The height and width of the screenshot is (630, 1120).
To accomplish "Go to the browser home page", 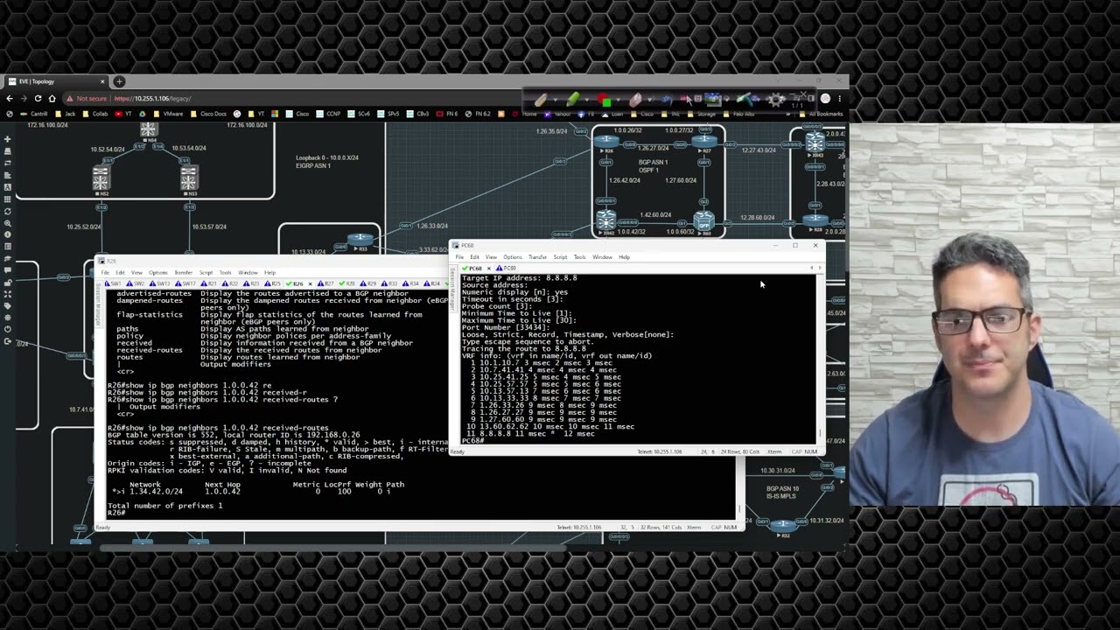I will coord(52,98).
